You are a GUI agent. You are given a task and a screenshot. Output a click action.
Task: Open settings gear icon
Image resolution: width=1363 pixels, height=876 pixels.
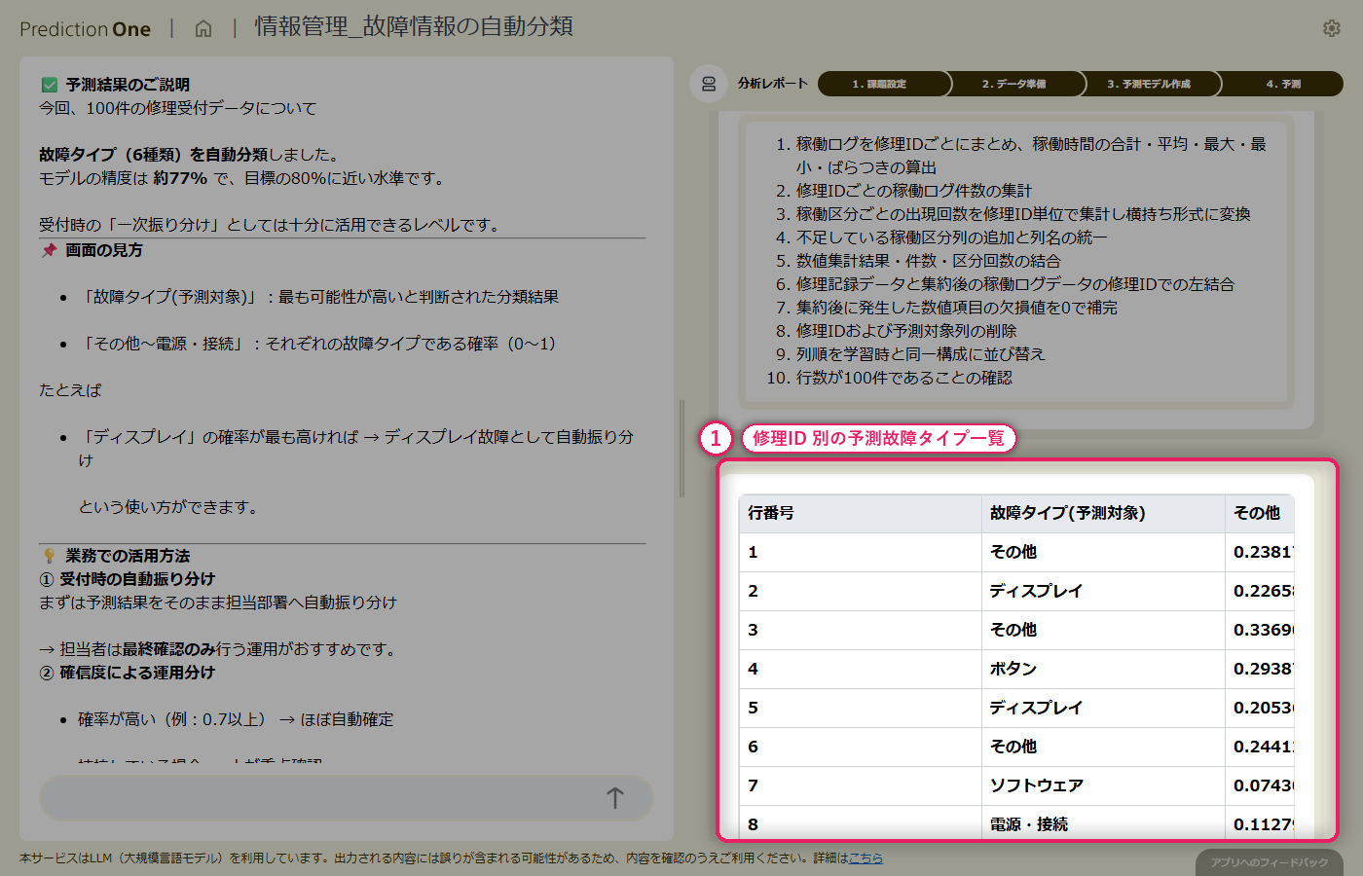tap(1332, 28)
